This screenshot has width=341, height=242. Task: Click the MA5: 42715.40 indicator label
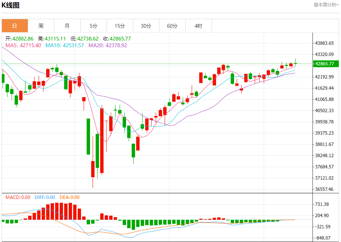pos(23,45)
